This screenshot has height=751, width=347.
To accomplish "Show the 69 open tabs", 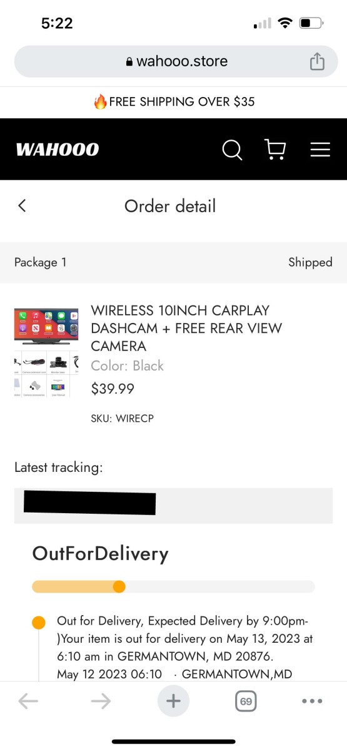I will pos(246,702).
